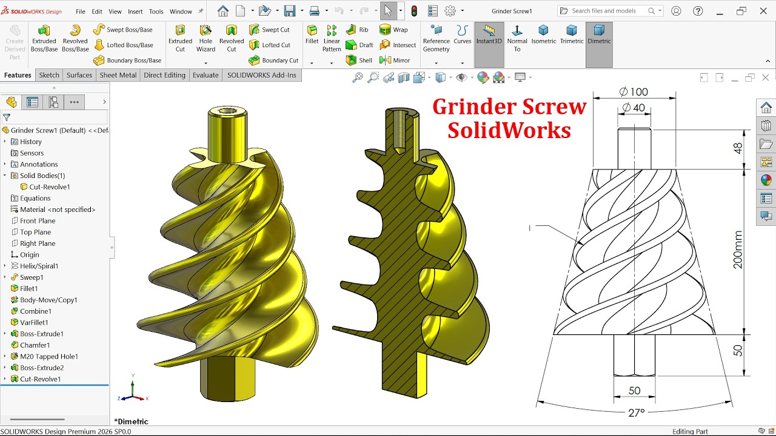The image size is (776, 436).
Task: Collapse the Solid Bodies(1) node
Action: 5,176
